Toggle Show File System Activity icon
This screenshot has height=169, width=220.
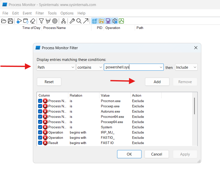[101, 21]
